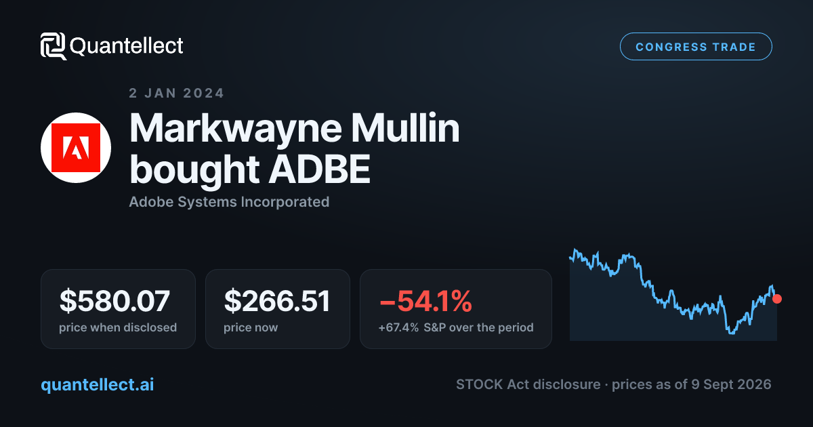Click Adobe Systems Incorporated company name
This screenshot has width=813, height=427.
click(229, 202)
